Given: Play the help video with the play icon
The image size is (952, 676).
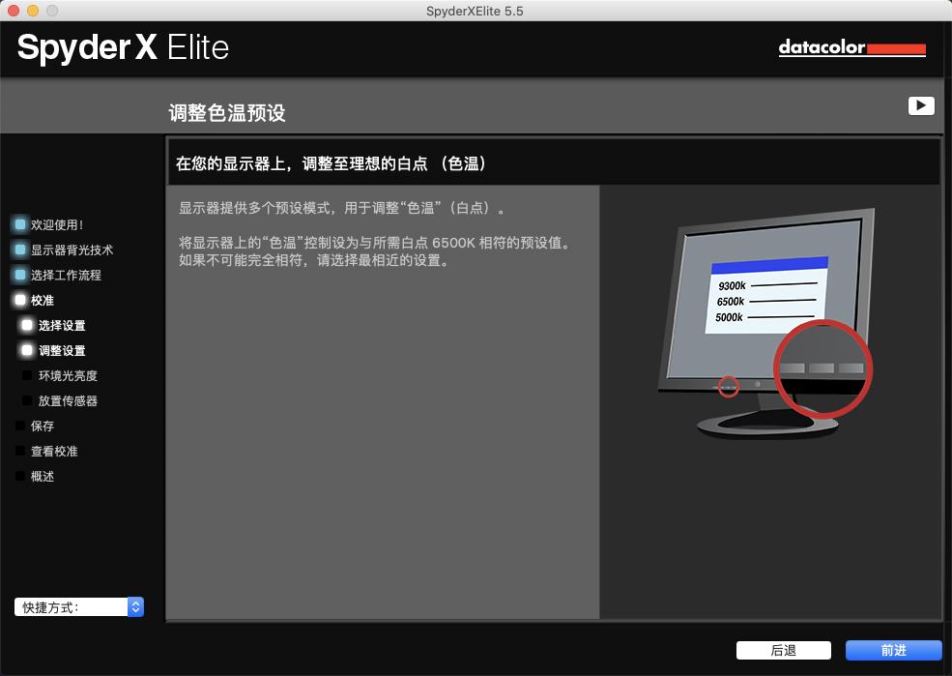Looking at the screenshot, I should click(921, 105).
